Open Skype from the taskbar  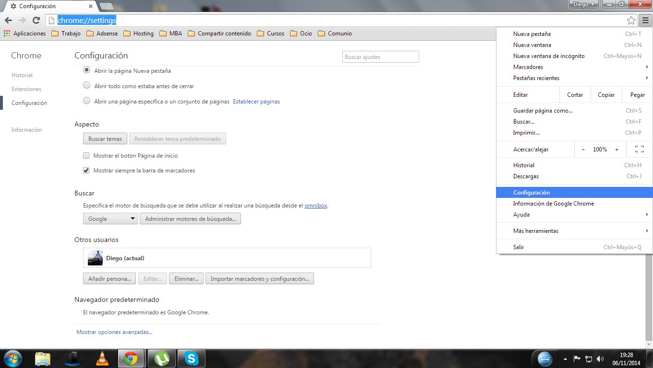pyautogui.click(x=192, y=358)
